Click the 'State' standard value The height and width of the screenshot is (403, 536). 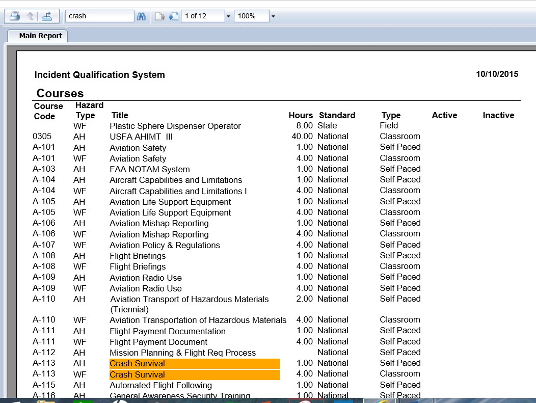pos(327,125)
